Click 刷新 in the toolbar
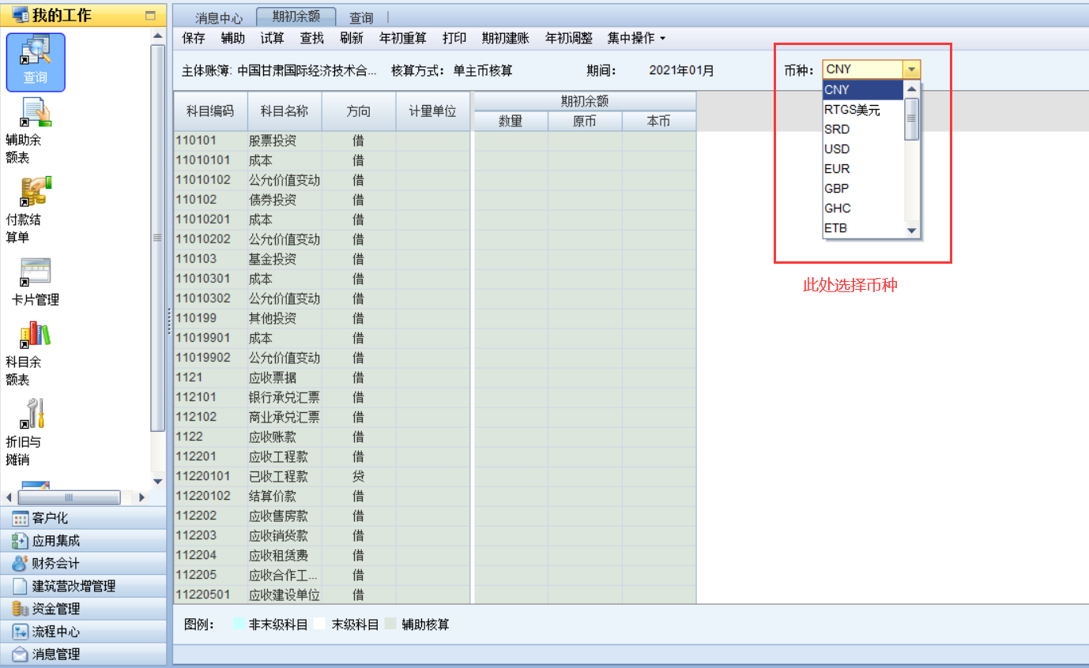This screenshot has width=1089, height=668. click(352, 38)
